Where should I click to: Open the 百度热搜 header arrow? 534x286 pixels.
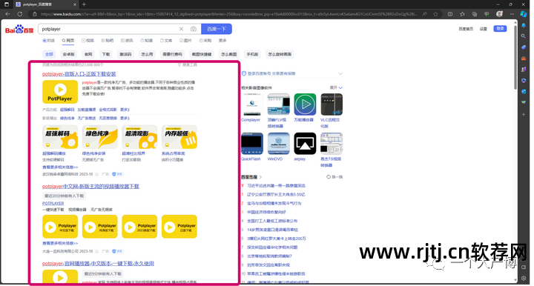[x=260, y=177]
